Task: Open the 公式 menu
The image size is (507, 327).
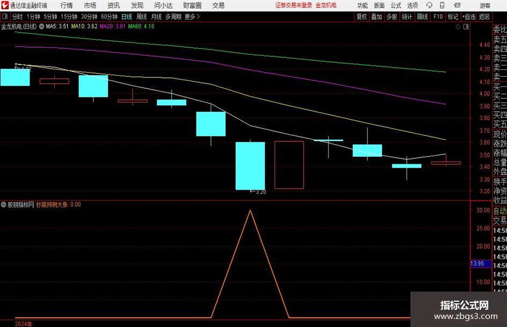Action: pyautogui.click(x=395, y=5)
